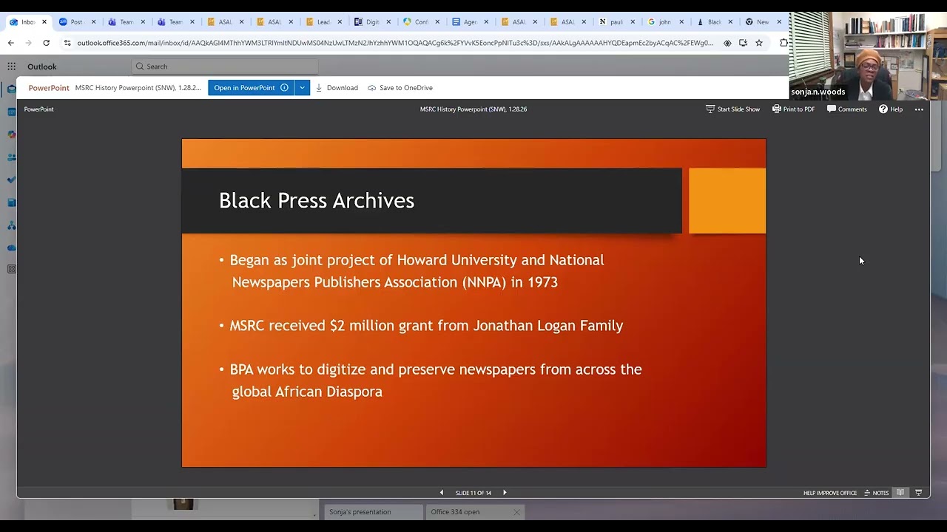947x532 pixels.
Task: Click the Black Press Archives slide title
Action: 317,201
